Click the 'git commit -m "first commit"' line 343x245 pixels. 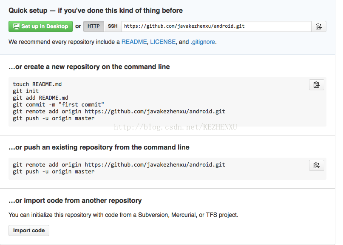click(x=58, y=105)
